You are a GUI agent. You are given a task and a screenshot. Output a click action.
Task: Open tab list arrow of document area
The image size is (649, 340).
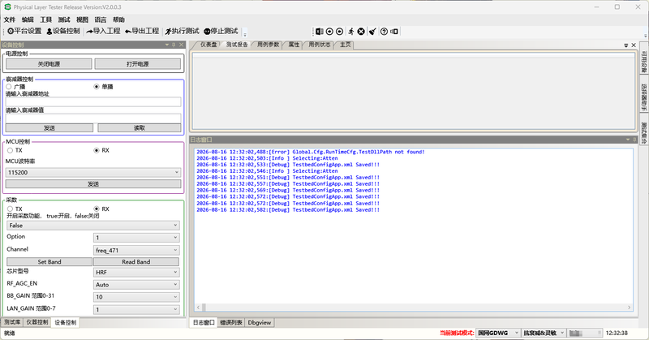tap(626, 45)
